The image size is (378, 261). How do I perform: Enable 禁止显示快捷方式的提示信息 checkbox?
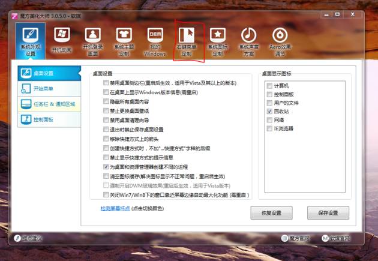tap(106, 157)
